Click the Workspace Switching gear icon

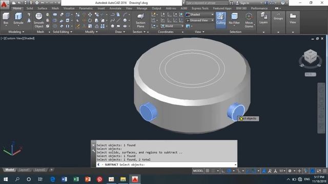click(x=290, y=171)
